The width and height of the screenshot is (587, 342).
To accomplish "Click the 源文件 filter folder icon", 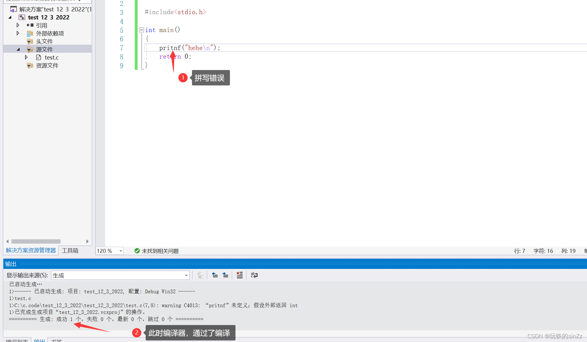I will tap(30, 49).
